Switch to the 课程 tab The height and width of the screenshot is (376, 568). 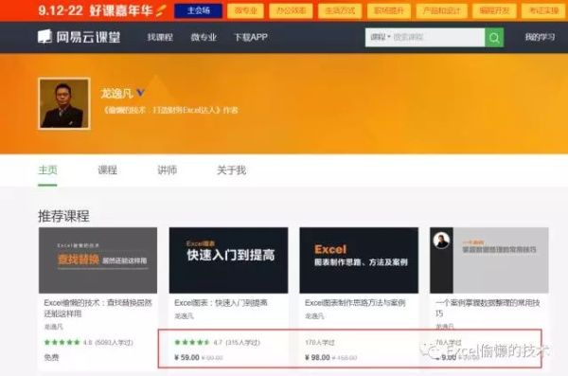pos(107,170)
